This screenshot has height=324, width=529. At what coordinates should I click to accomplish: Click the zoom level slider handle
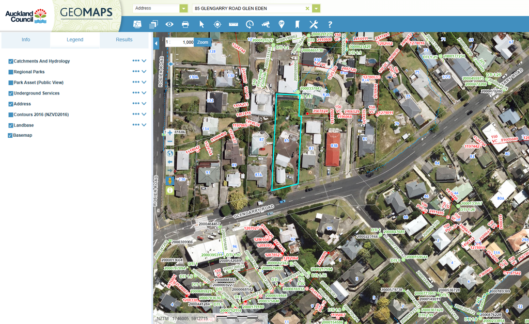click(x=171, y=63)
